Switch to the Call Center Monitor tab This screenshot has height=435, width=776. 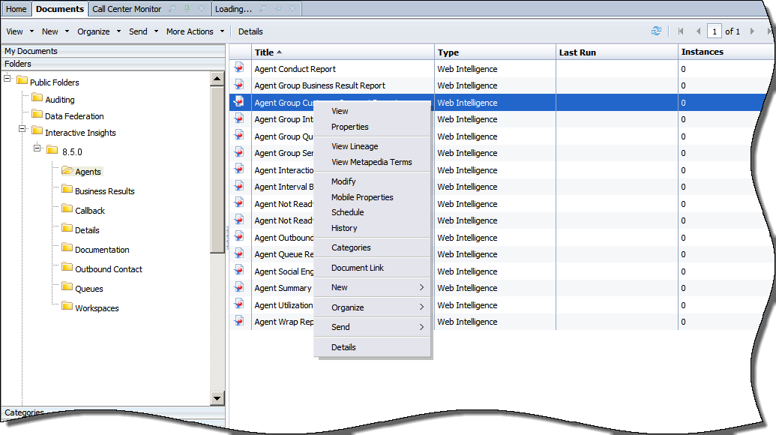127,9
